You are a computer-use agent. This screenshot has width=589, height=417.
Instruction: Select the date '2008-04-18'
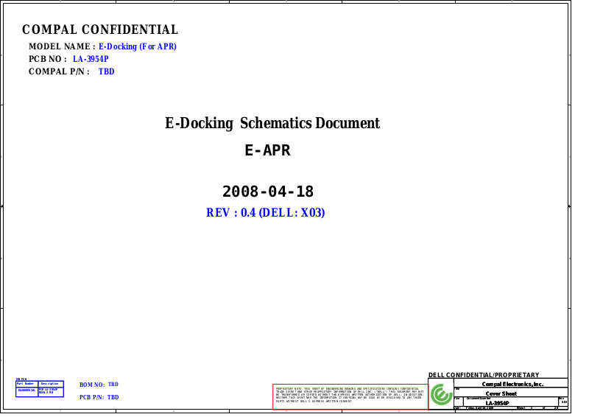click(268, 192)
